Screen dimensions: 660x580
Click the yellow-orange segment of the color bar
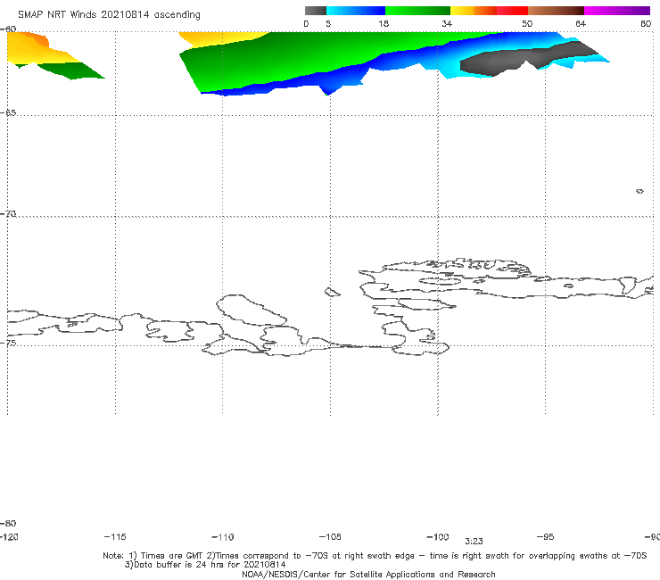[474, 11]
